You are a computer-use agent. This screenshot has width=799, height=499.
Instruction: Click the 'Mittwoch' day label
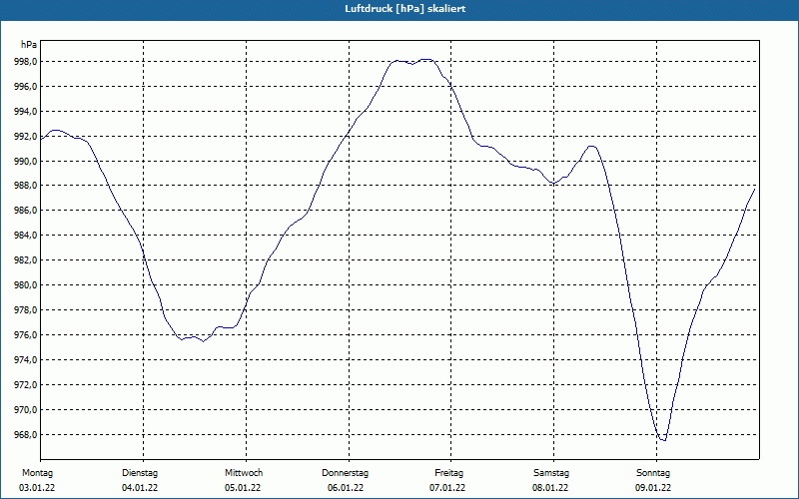point(244,473)
